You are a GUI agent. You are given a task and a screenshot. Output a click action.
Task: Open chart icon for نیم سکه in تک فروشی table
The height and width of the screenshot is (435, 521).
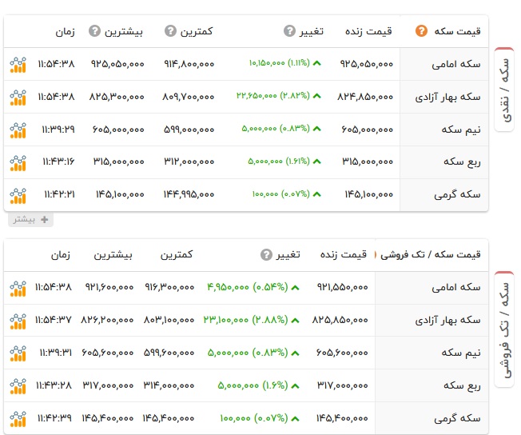(18, 353)
